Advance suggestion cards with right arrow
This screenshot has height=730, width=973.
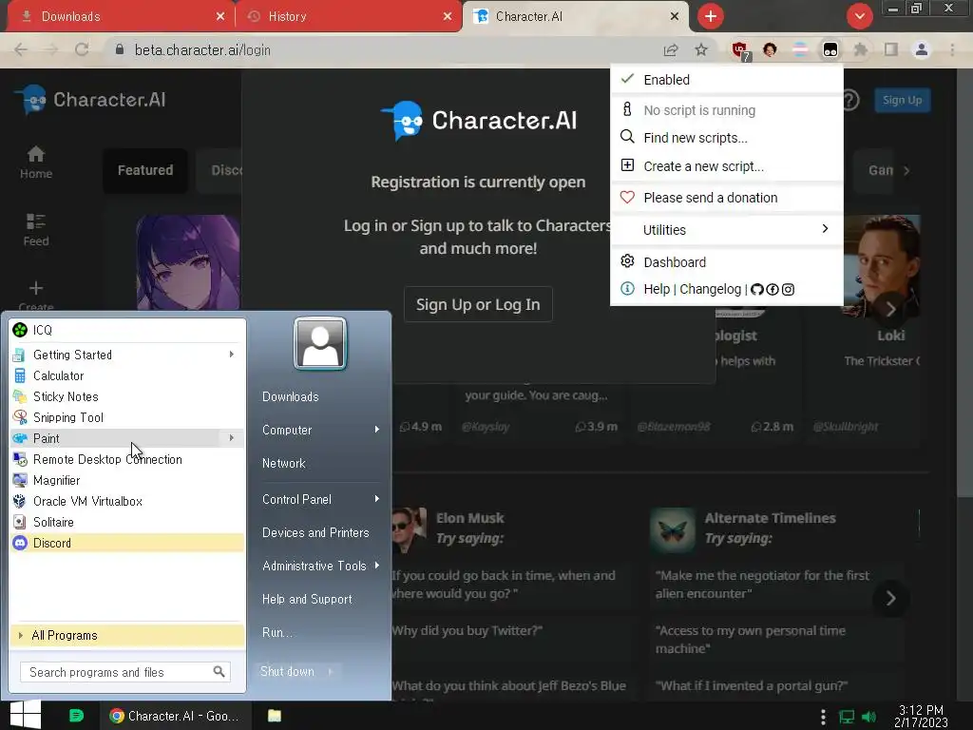click(x=890, y=599)
